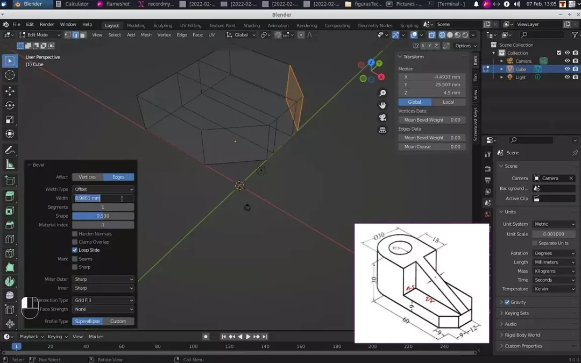Open the Unit System dropdown
Image resolution: width=581 pixels, height=363 pixels.
point(554,224)
